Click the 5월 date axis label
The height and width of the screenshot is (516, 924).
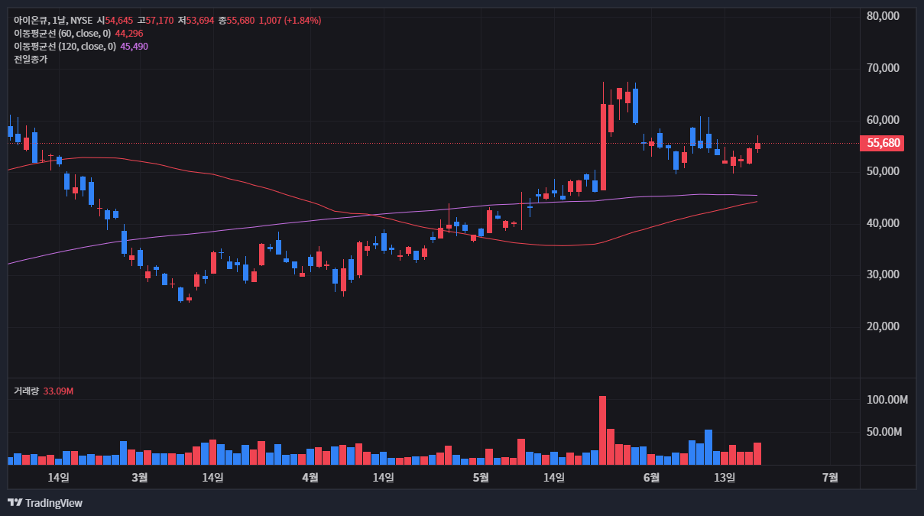click(481, 478)
